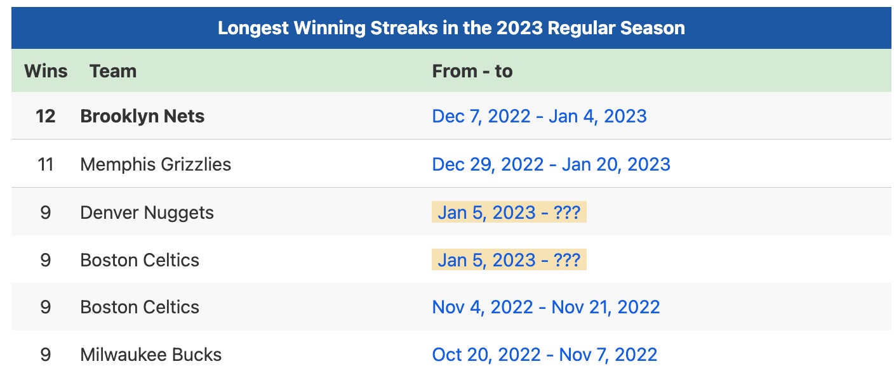Click the Milwaukee Bucks team name
This screenshot has height=378, width=894.
click(x=150, y=354)
